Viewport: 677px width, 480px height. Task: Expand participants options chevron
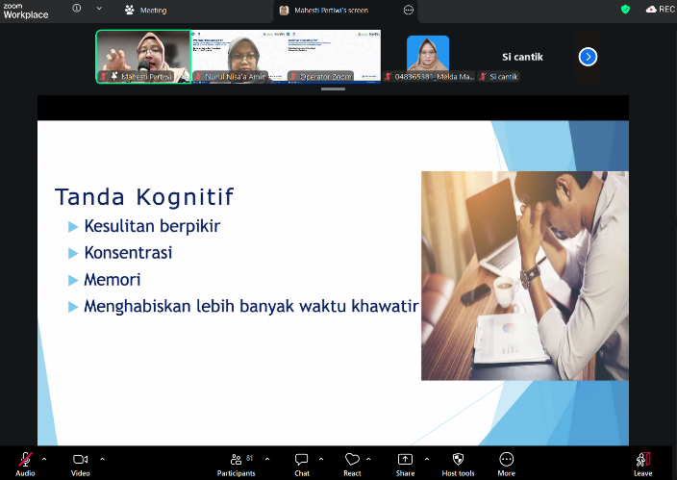pyautogui.click(x=267, y=459)
